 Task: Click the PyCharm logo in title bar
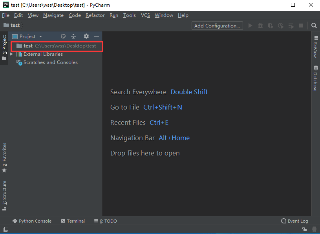[x=6, y=5]
